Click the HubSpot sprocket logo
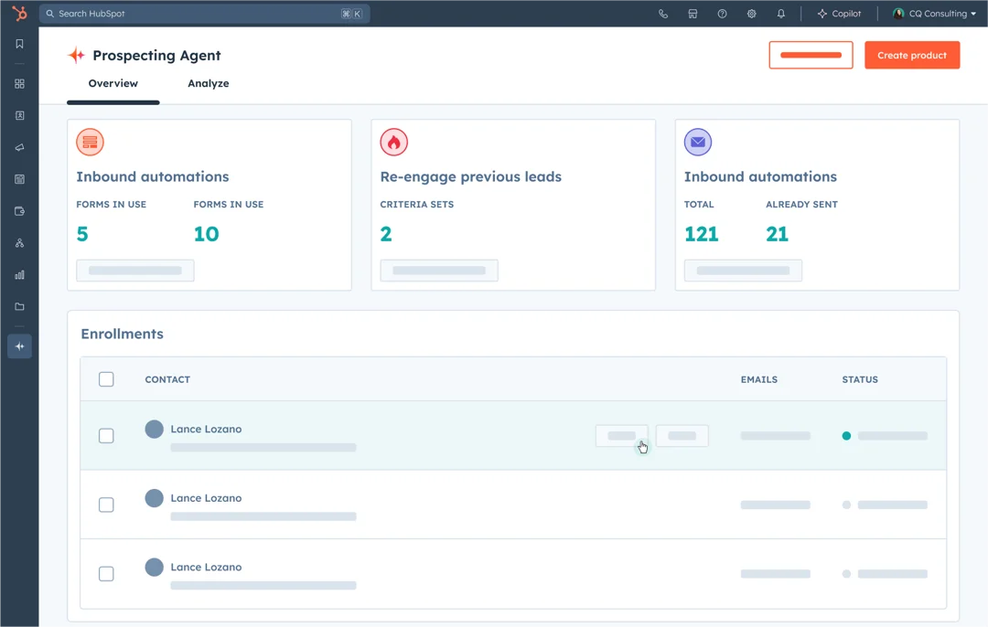The height and width of the screenshot is (627, 988). point(19,13)
